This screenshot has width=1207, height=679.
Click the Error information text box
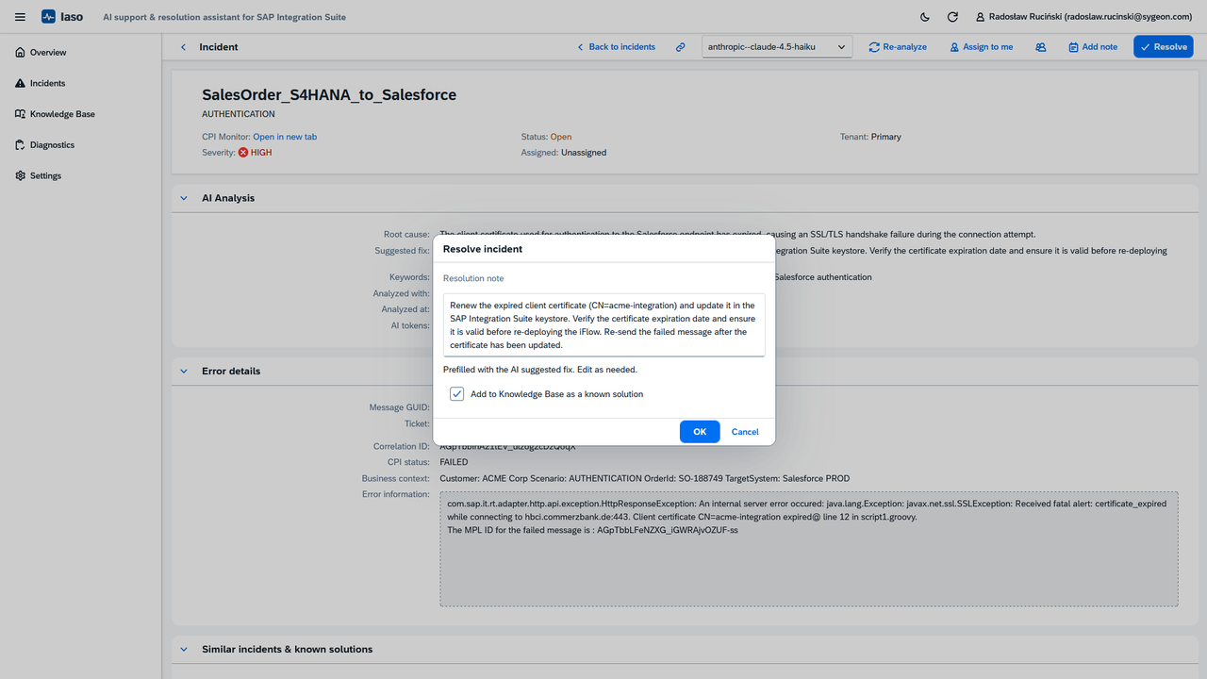pos(809,549)
